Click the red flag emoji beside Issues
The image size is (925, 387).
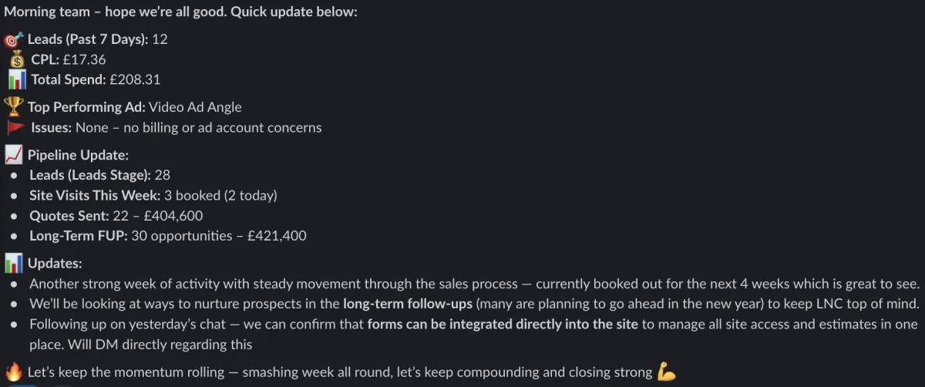(17, 127)
